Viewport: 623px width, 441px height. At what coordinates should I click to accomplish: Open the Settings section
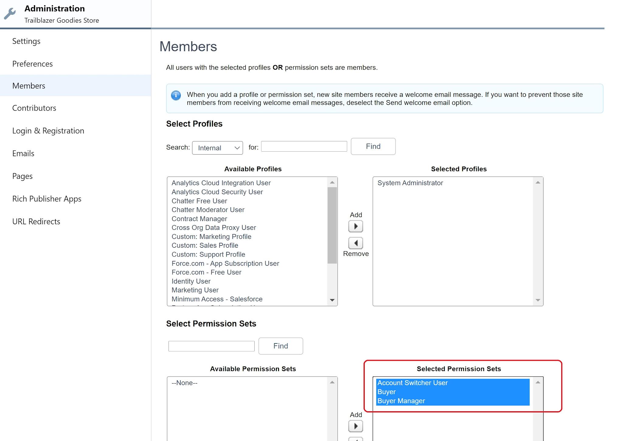(x=26, y=41)
